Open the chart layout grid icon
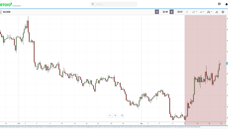This screenshot has height=129, width=228. [219, 4]
